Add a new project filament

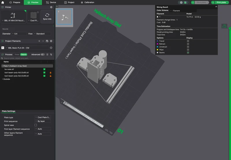pos(39,41)
